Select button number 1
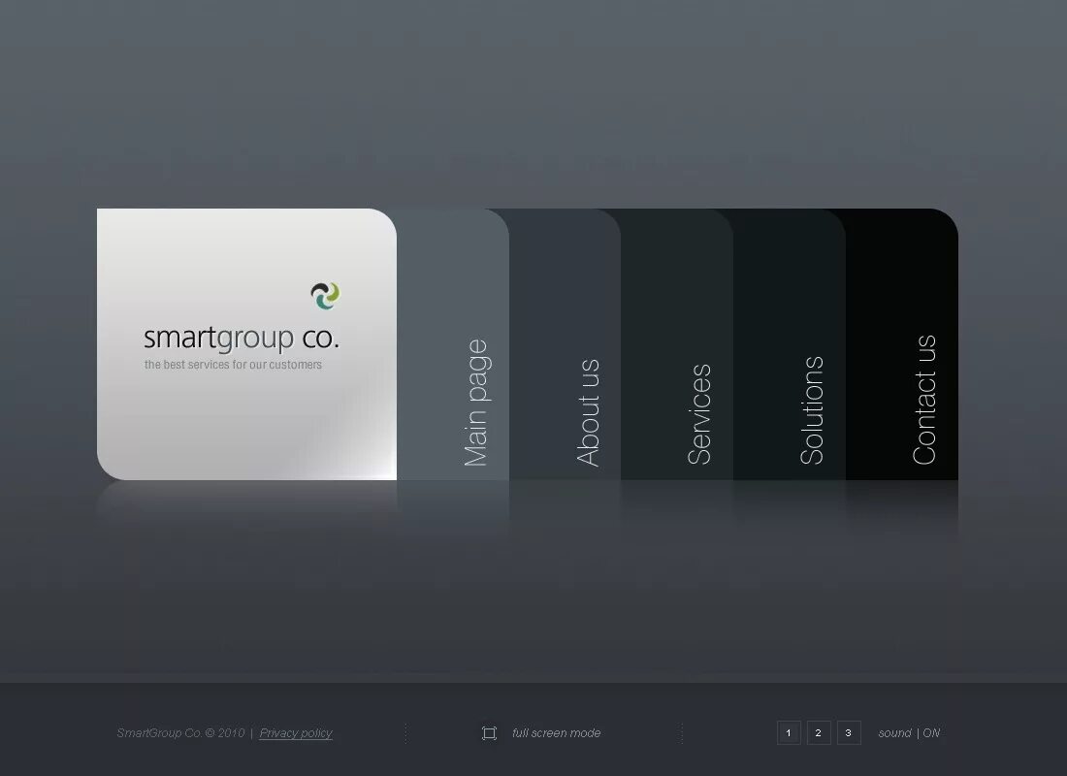 [789, 733]
